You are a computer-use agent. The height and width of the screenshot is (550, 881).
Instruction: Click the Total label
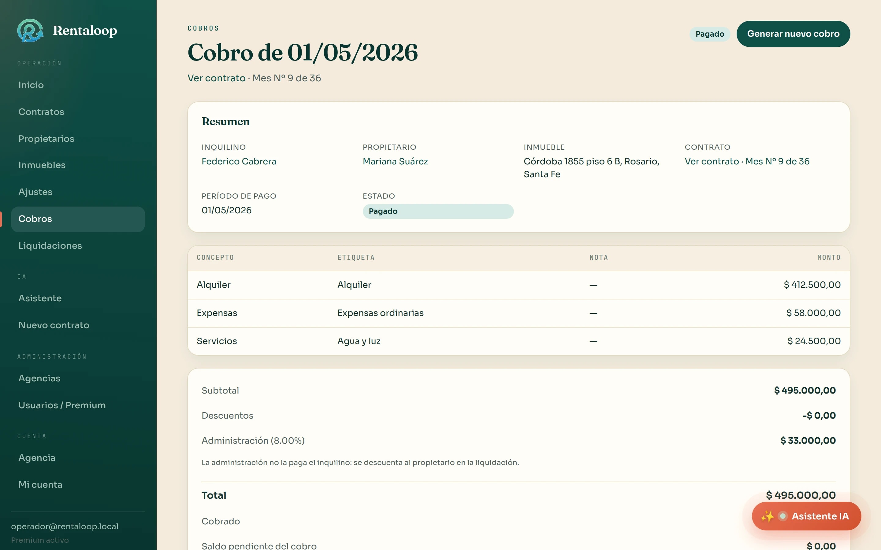pos(214,495)
